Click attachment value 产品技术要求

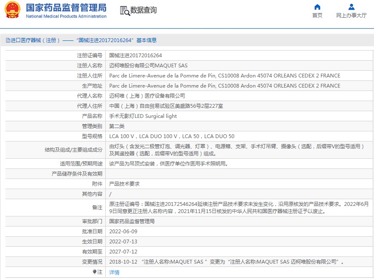(x=124, y=184)
